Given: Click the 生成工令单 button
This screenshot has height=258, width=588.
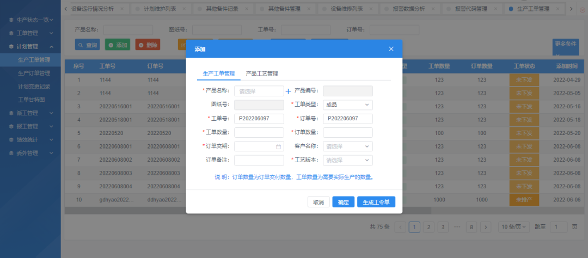Looking at the screenshot, I should (376, 202).
